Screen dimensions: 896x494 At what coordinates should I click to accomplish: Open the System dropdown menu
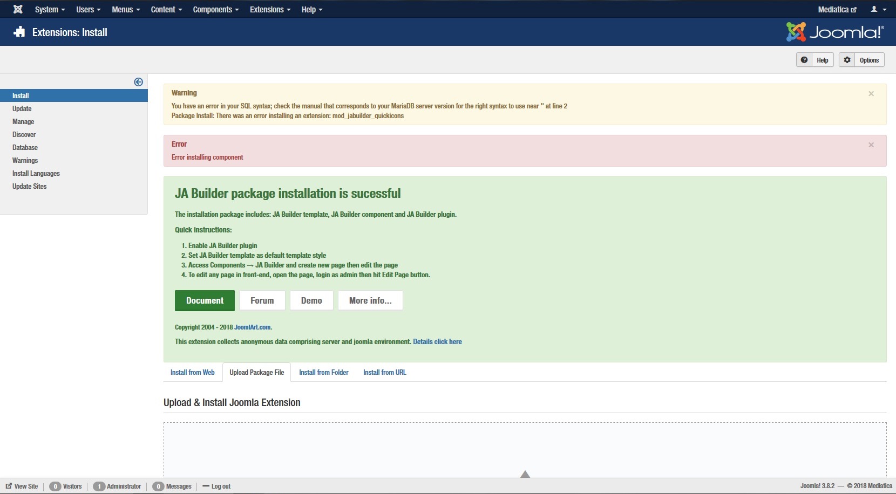coord(50,9)
